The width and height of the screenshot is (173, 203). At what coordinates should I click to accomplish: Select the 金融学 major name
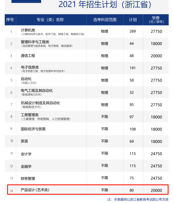click(x=26, y=166)
